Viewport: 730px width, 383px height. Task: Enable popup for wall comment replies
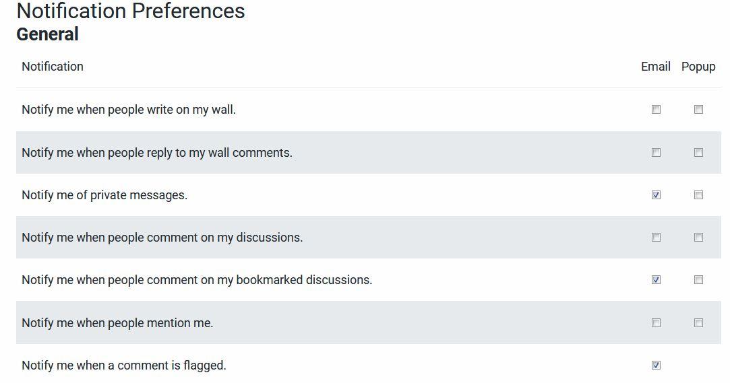tap(698, 153)
